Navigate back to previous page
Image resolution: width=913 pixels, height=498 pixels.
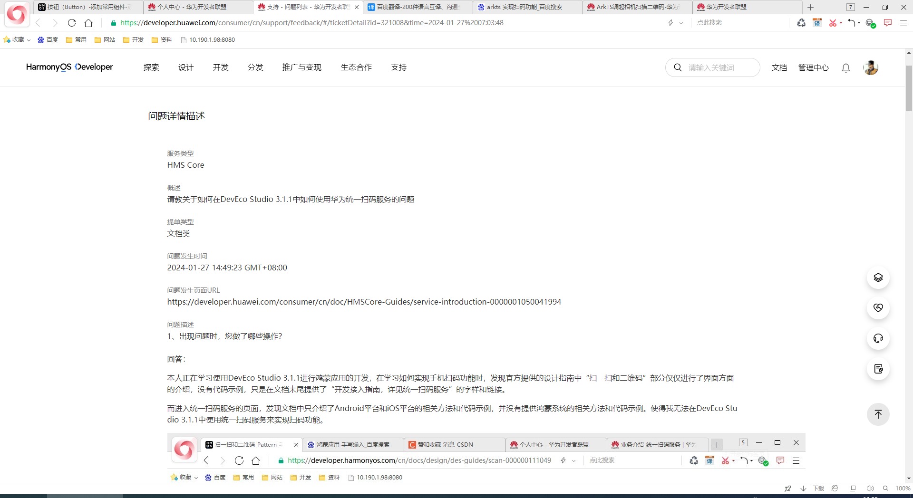tap(38, 23)
